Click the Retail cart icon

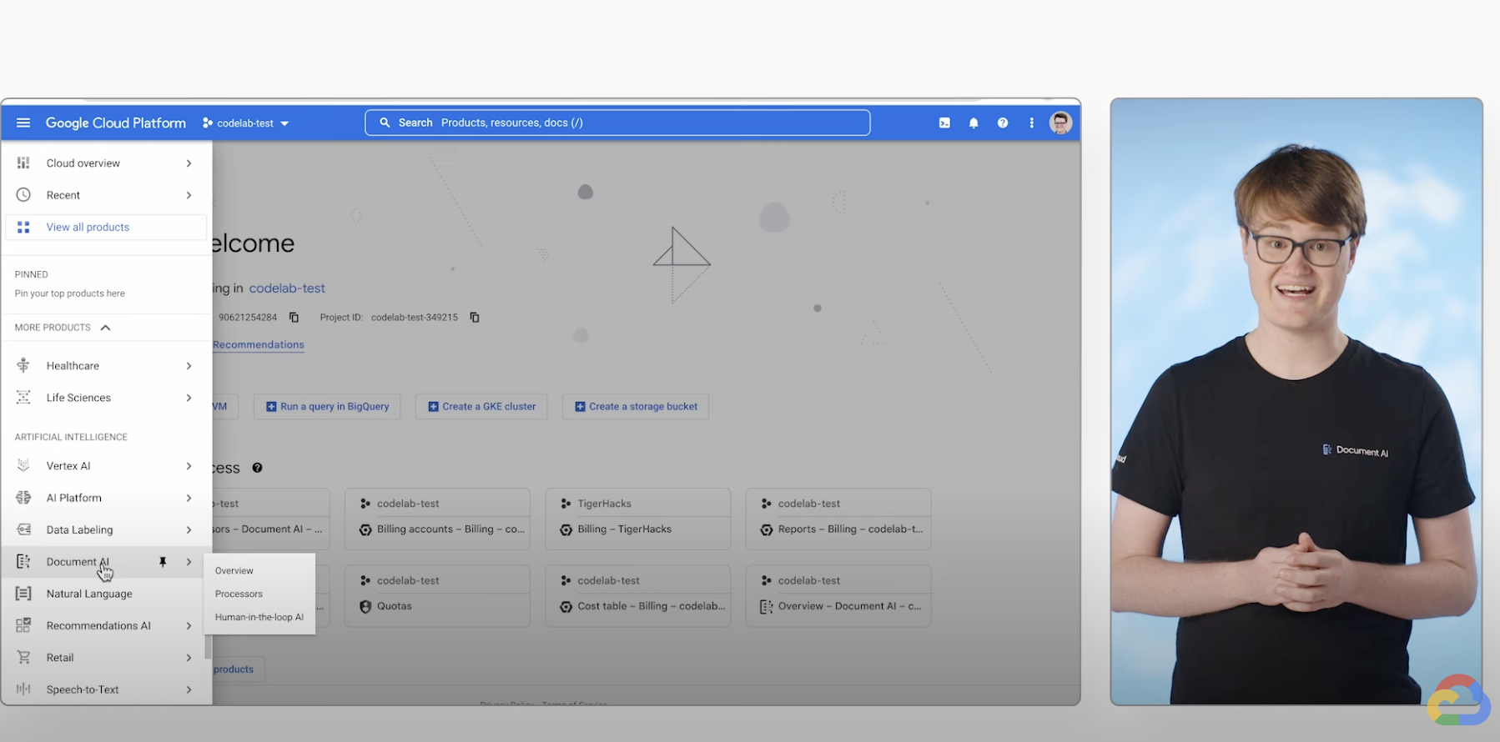point(23,657)
